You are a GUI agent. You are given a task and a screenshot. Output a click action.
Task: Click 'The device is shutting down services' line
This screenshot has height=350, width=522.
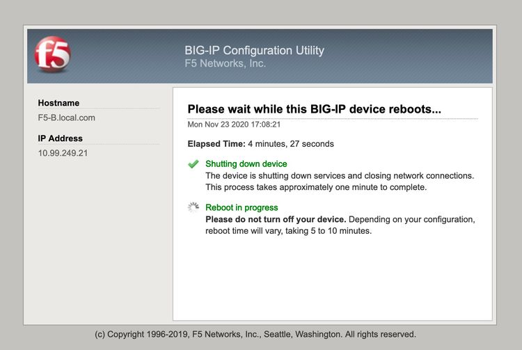click(x=340, y=175)
